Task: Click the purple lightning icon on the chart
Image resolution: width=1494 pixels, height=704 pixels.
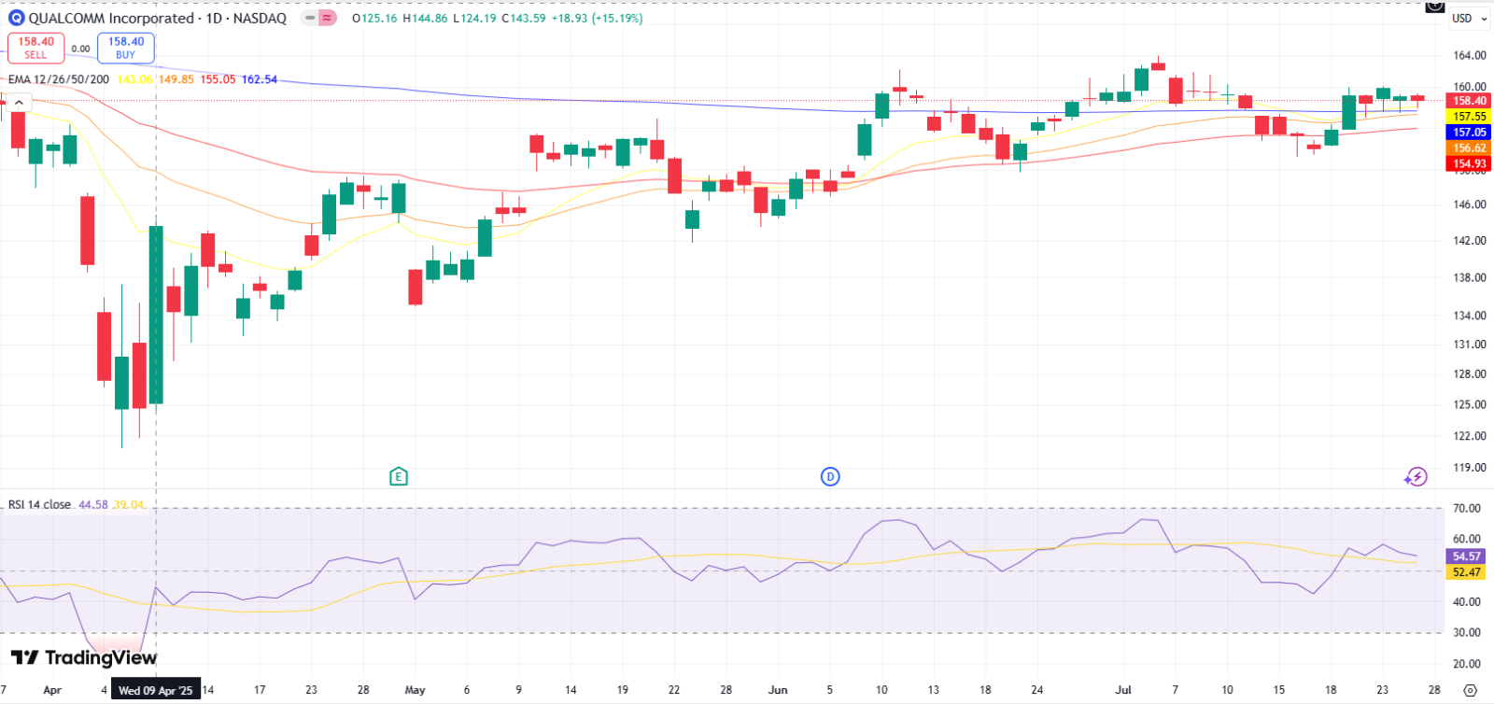Action: [1416, 477]
